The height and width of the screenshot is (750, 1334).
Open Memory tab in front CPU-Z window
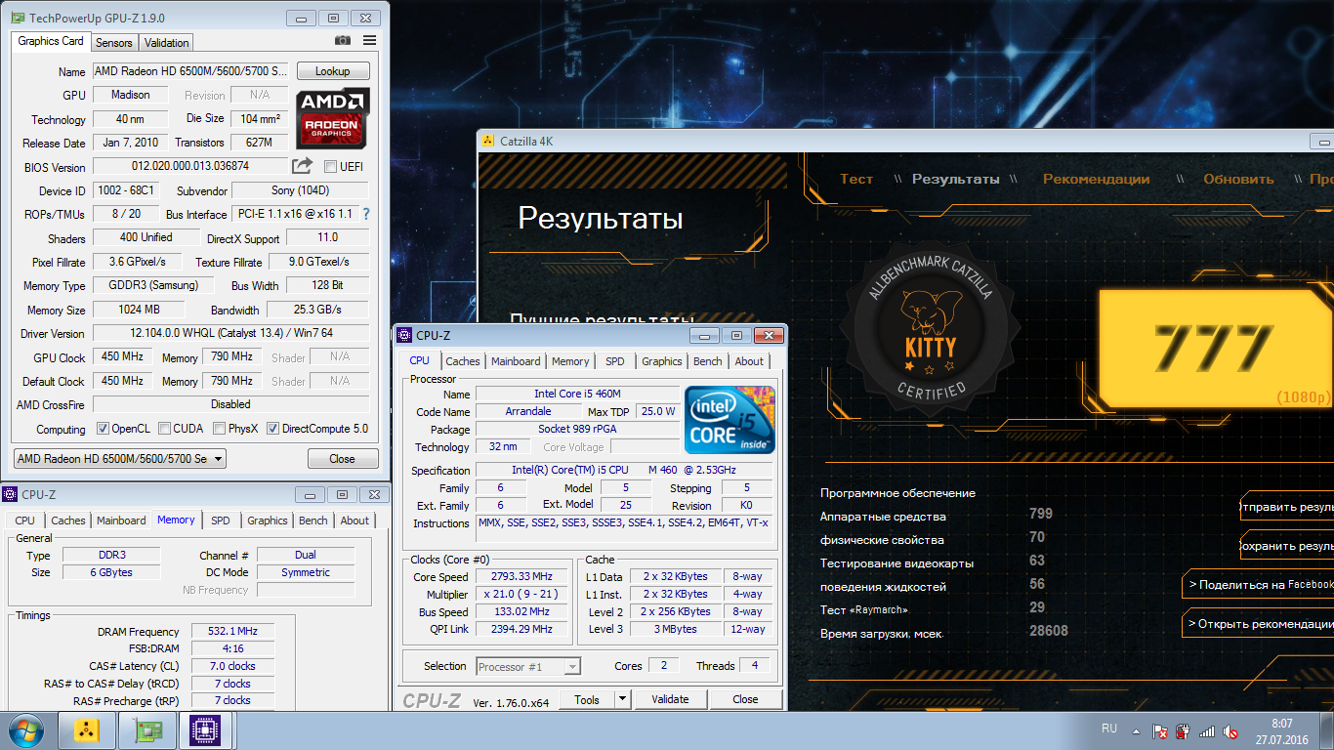[x=570, y=361]
